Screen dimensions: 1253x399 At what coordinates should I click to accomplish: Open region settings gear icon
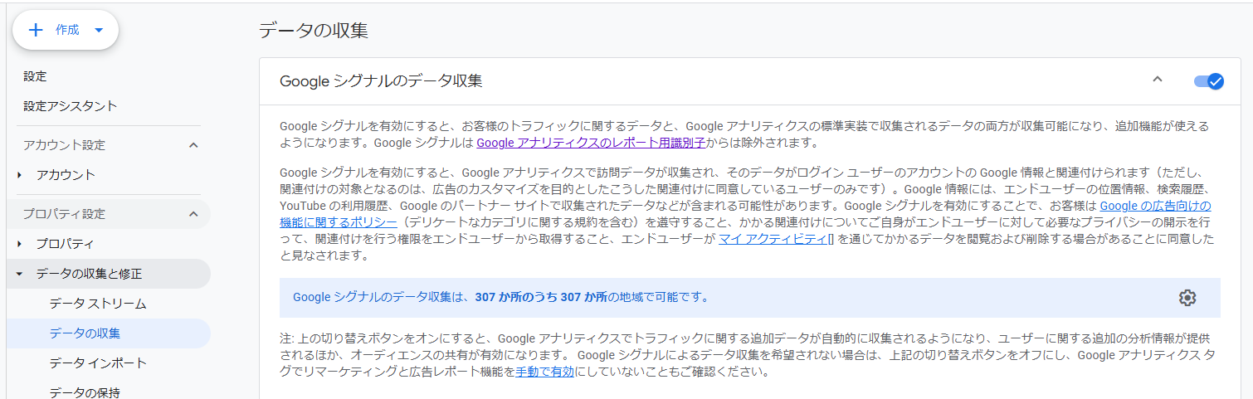pyautogui.click(x=1187, y=298)
